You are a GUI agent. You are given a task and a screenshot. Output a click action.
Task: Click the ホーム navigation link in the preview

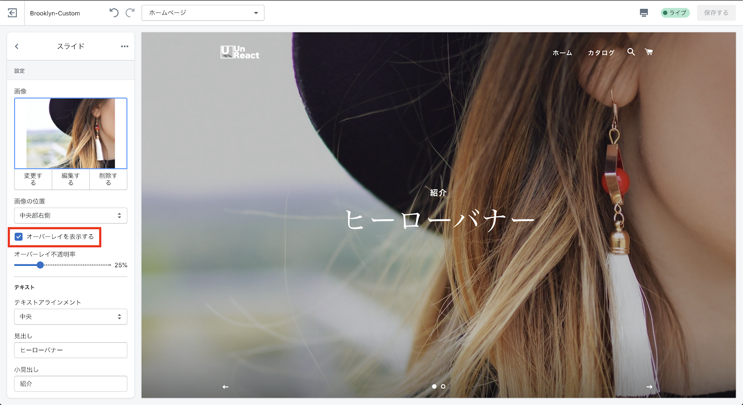(562, 53)
